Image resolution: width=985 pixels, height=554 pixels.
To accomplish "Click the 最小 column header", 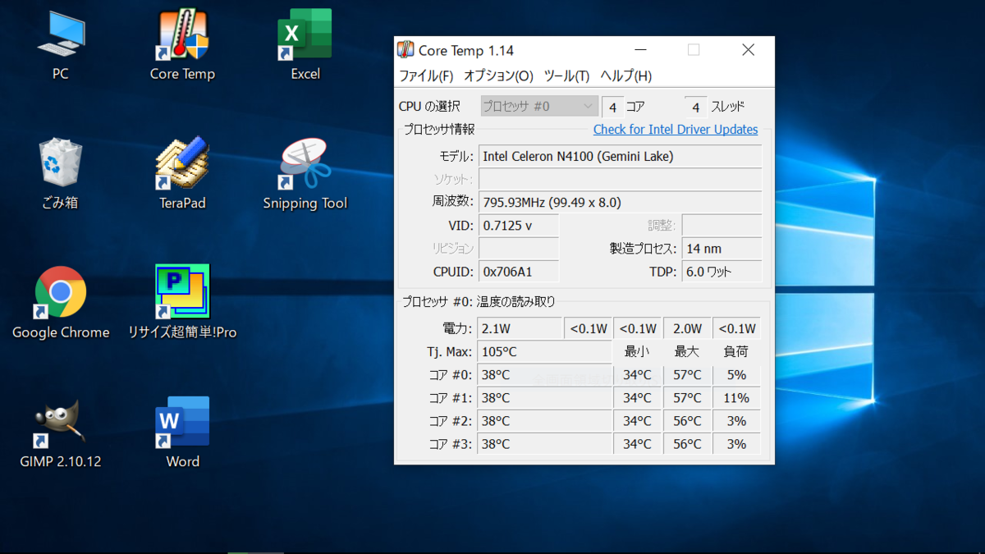I will (637, 352).
